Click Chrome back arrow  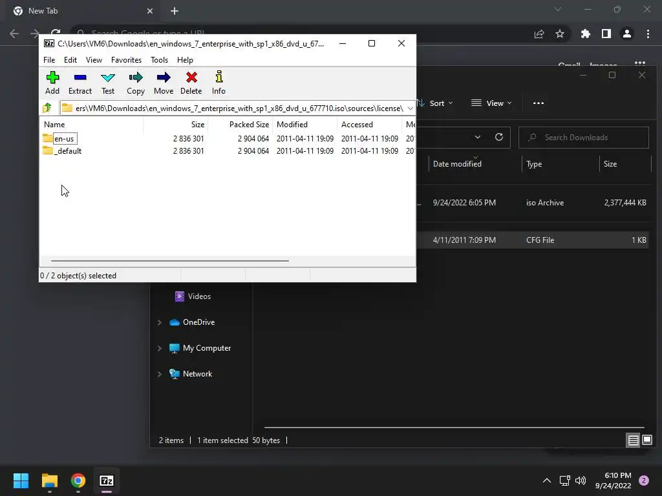pyautogui.click(x=14, y=34)
